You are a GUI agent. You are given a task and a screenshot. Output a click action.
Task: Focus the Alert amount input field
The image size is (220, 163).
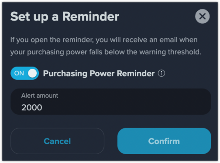point(111,102)
